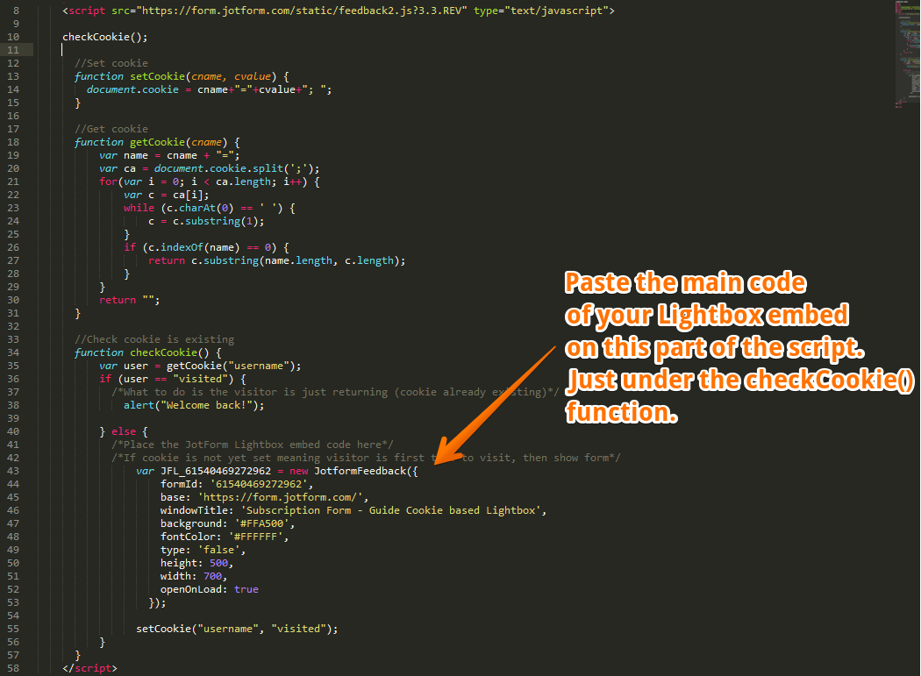Click the getCookie function name on line 18
This screenshot has height=676, width=921.
point(157,142)
